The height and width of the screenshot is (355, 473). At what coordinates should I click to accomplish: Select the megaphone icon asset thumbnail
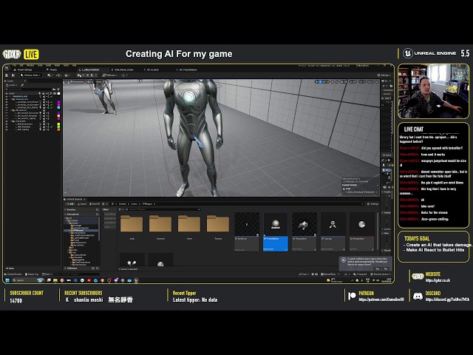pyautogui.click(x=304, y=231)
